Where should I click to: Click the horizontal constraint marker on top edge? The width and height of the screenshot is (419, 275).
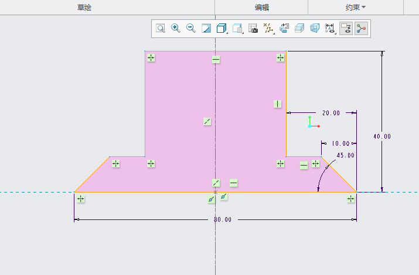click(216, 60)
